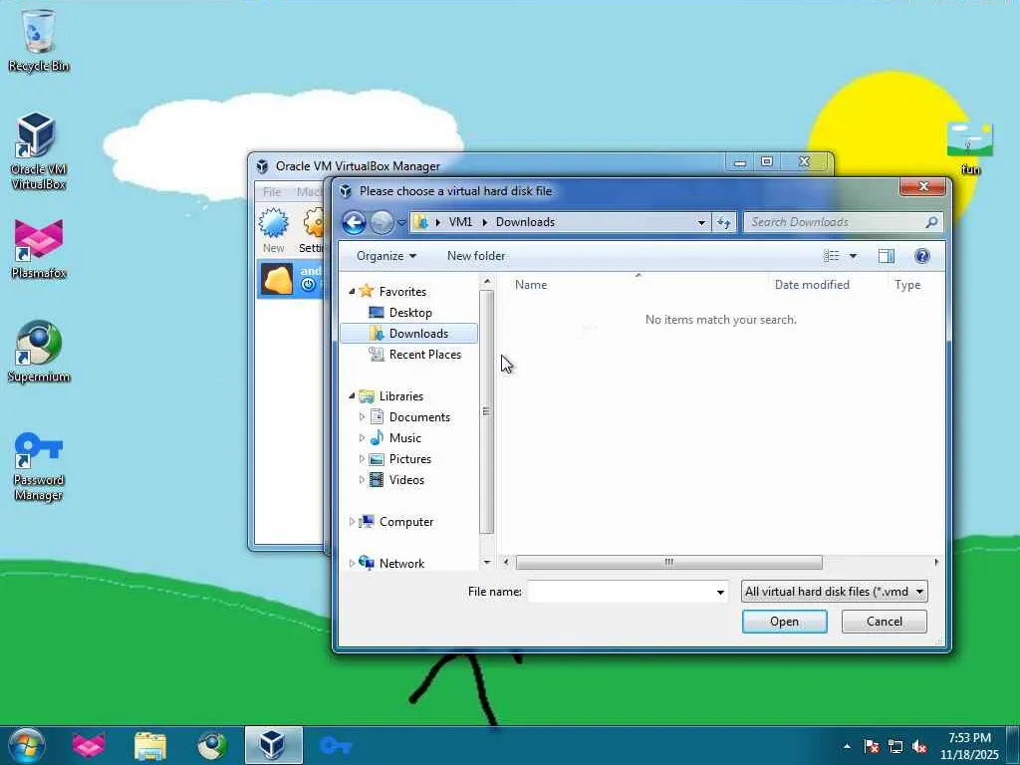Image resolution: width=1020 pixels, height=765 pixels.
Task: Expand the Music library node
Action: pos(363,438)
